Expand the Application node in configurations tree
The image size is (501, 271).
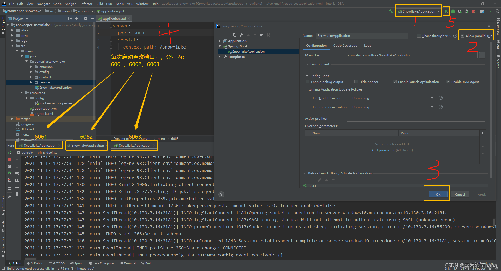coord(220,41)
